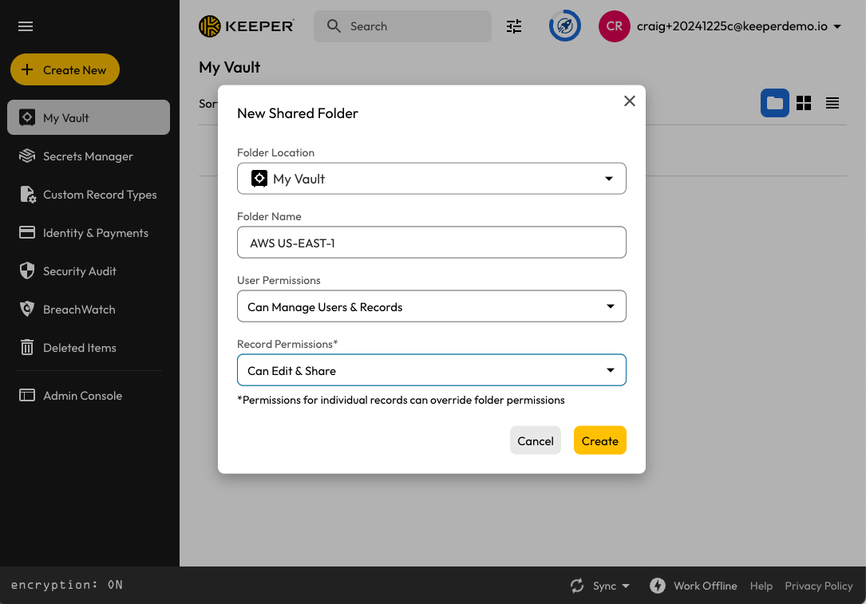Click the rocket progress icon
This screenshot has height=604, width=866.
click(x=564, y=26)
